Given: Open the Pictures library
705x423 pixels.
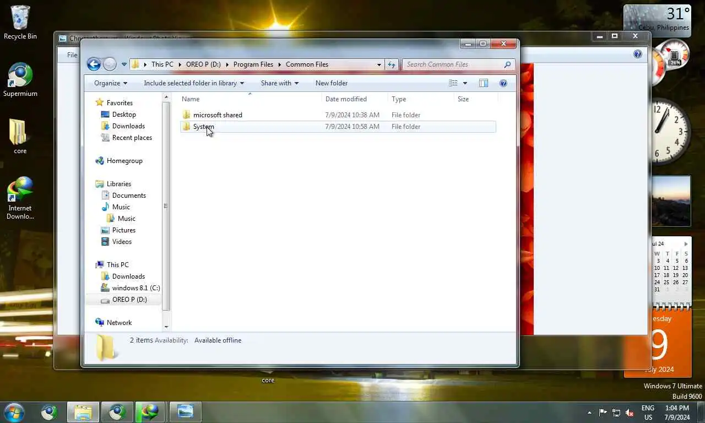Looking at the screenshot, I should click(123, 230).
